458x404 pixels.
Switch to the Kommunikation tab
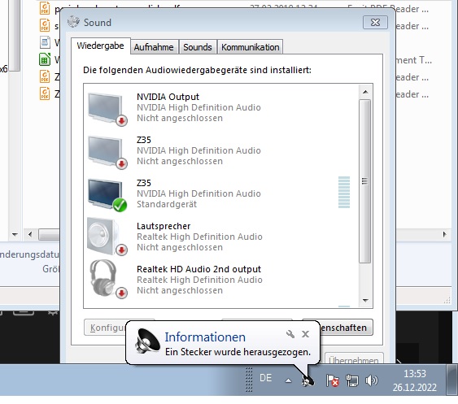(x=251, y=47)
